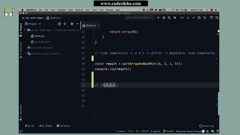Image resolution: width=240 pixels, height=135 pixels.
Task: Click js-ds-and-algo breadcrumb
Action: (32, 18)
